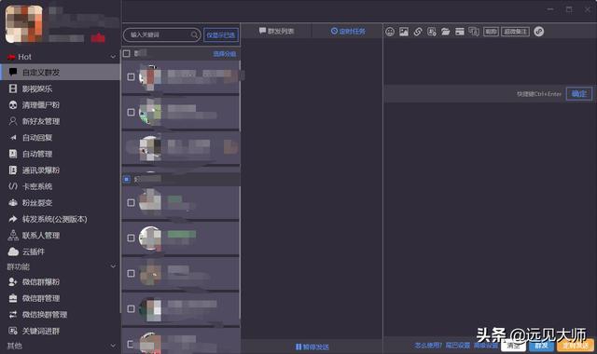Image resolution: width=597 pixels, height=354 pixels.
Task: Click the magnifier icon in search box
Action: click(x=194, y=35)
